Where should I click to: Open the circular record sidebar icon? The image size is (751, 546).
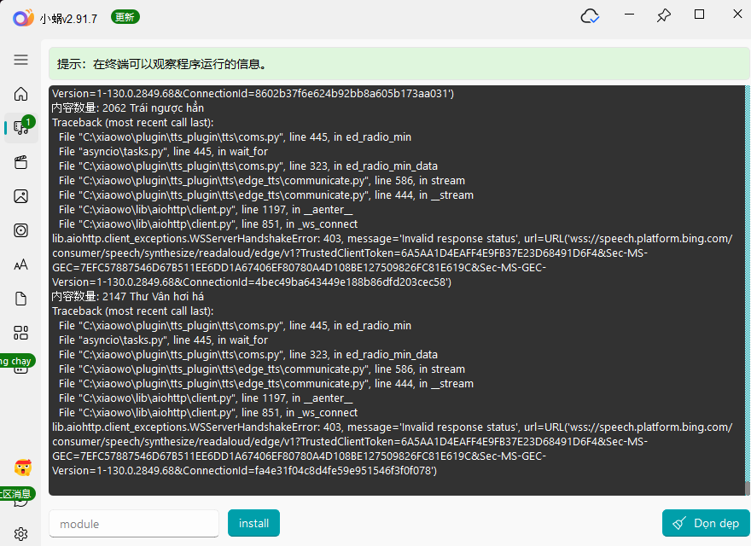pos(20,230)
